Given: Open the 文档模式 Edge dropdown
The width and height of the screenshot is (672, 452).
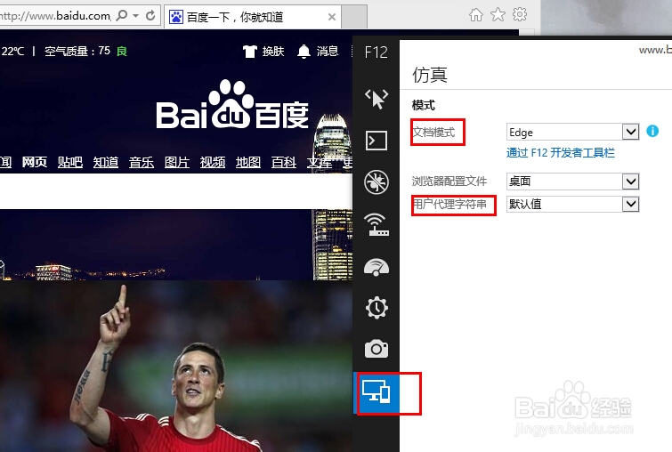Looking at the screenshot, I should tap(572, 132).
